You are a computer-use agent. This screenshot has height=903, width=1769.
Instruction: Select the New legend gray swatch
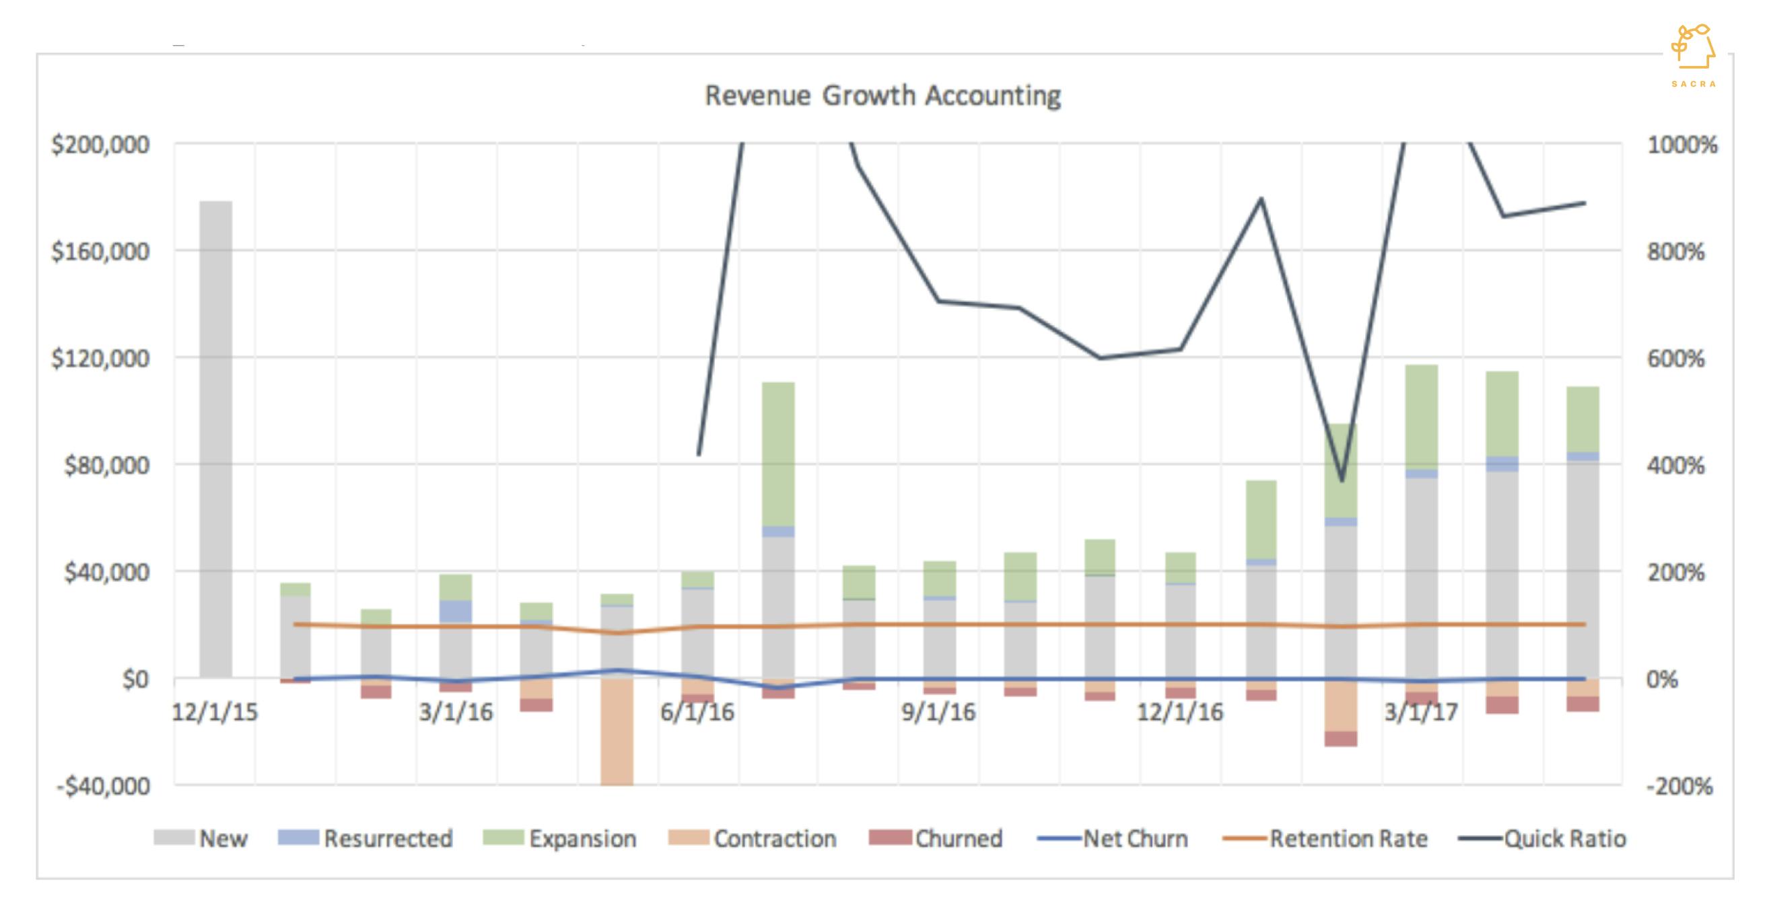click(174, 838)
